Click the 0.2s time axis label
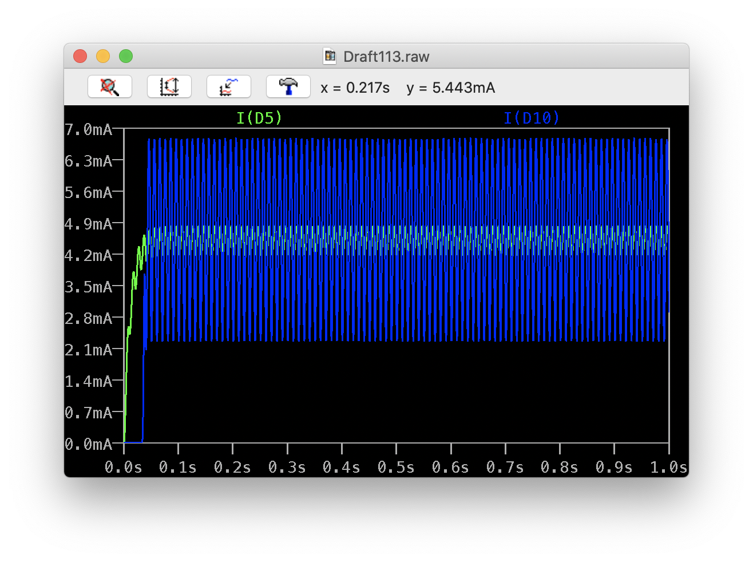 [x=232, y=468]
